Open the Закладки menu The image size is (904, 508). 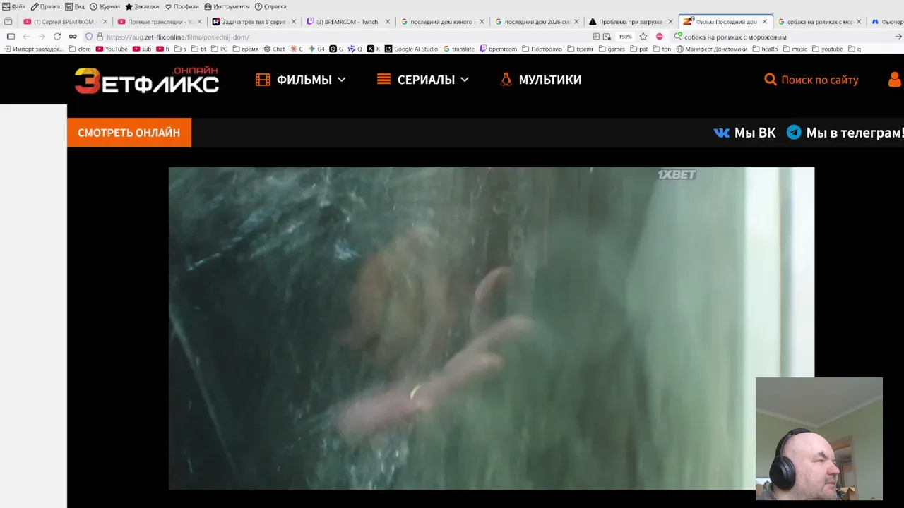[x=142, y=6]
